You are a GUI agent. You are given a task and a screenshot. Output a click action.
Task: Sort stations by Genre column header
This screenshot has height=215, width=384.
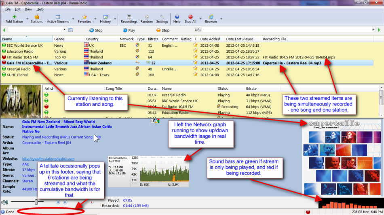pyautogui.click(x=68, y=39)
